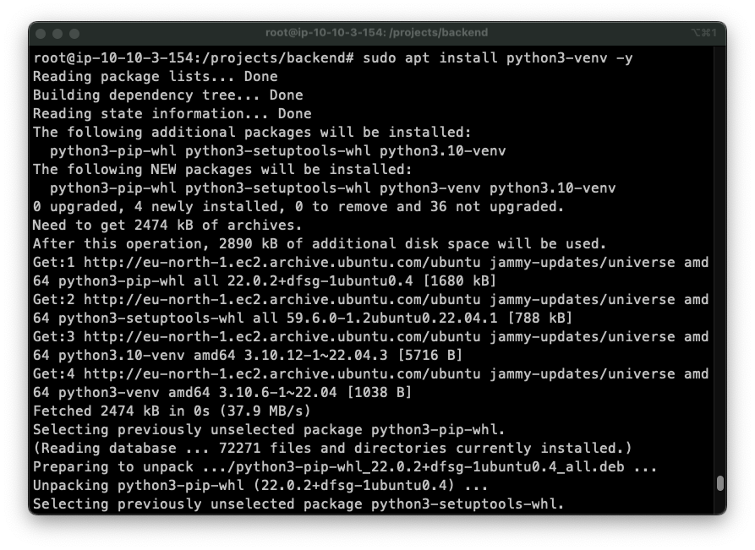The image size is (755, 550).
Task: Click the terminal scrollbar thumb
Action: [719, 483]
